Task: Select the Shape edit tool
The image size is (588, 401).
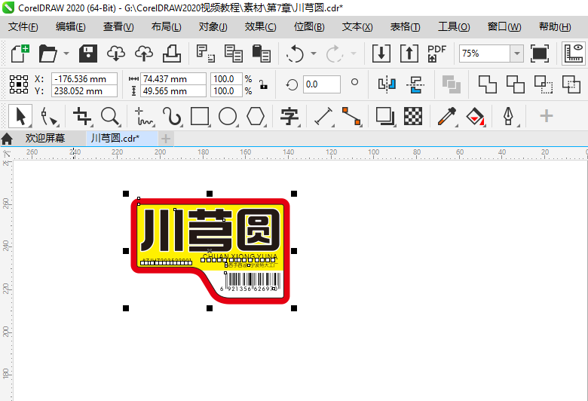Action: (49, 116)
